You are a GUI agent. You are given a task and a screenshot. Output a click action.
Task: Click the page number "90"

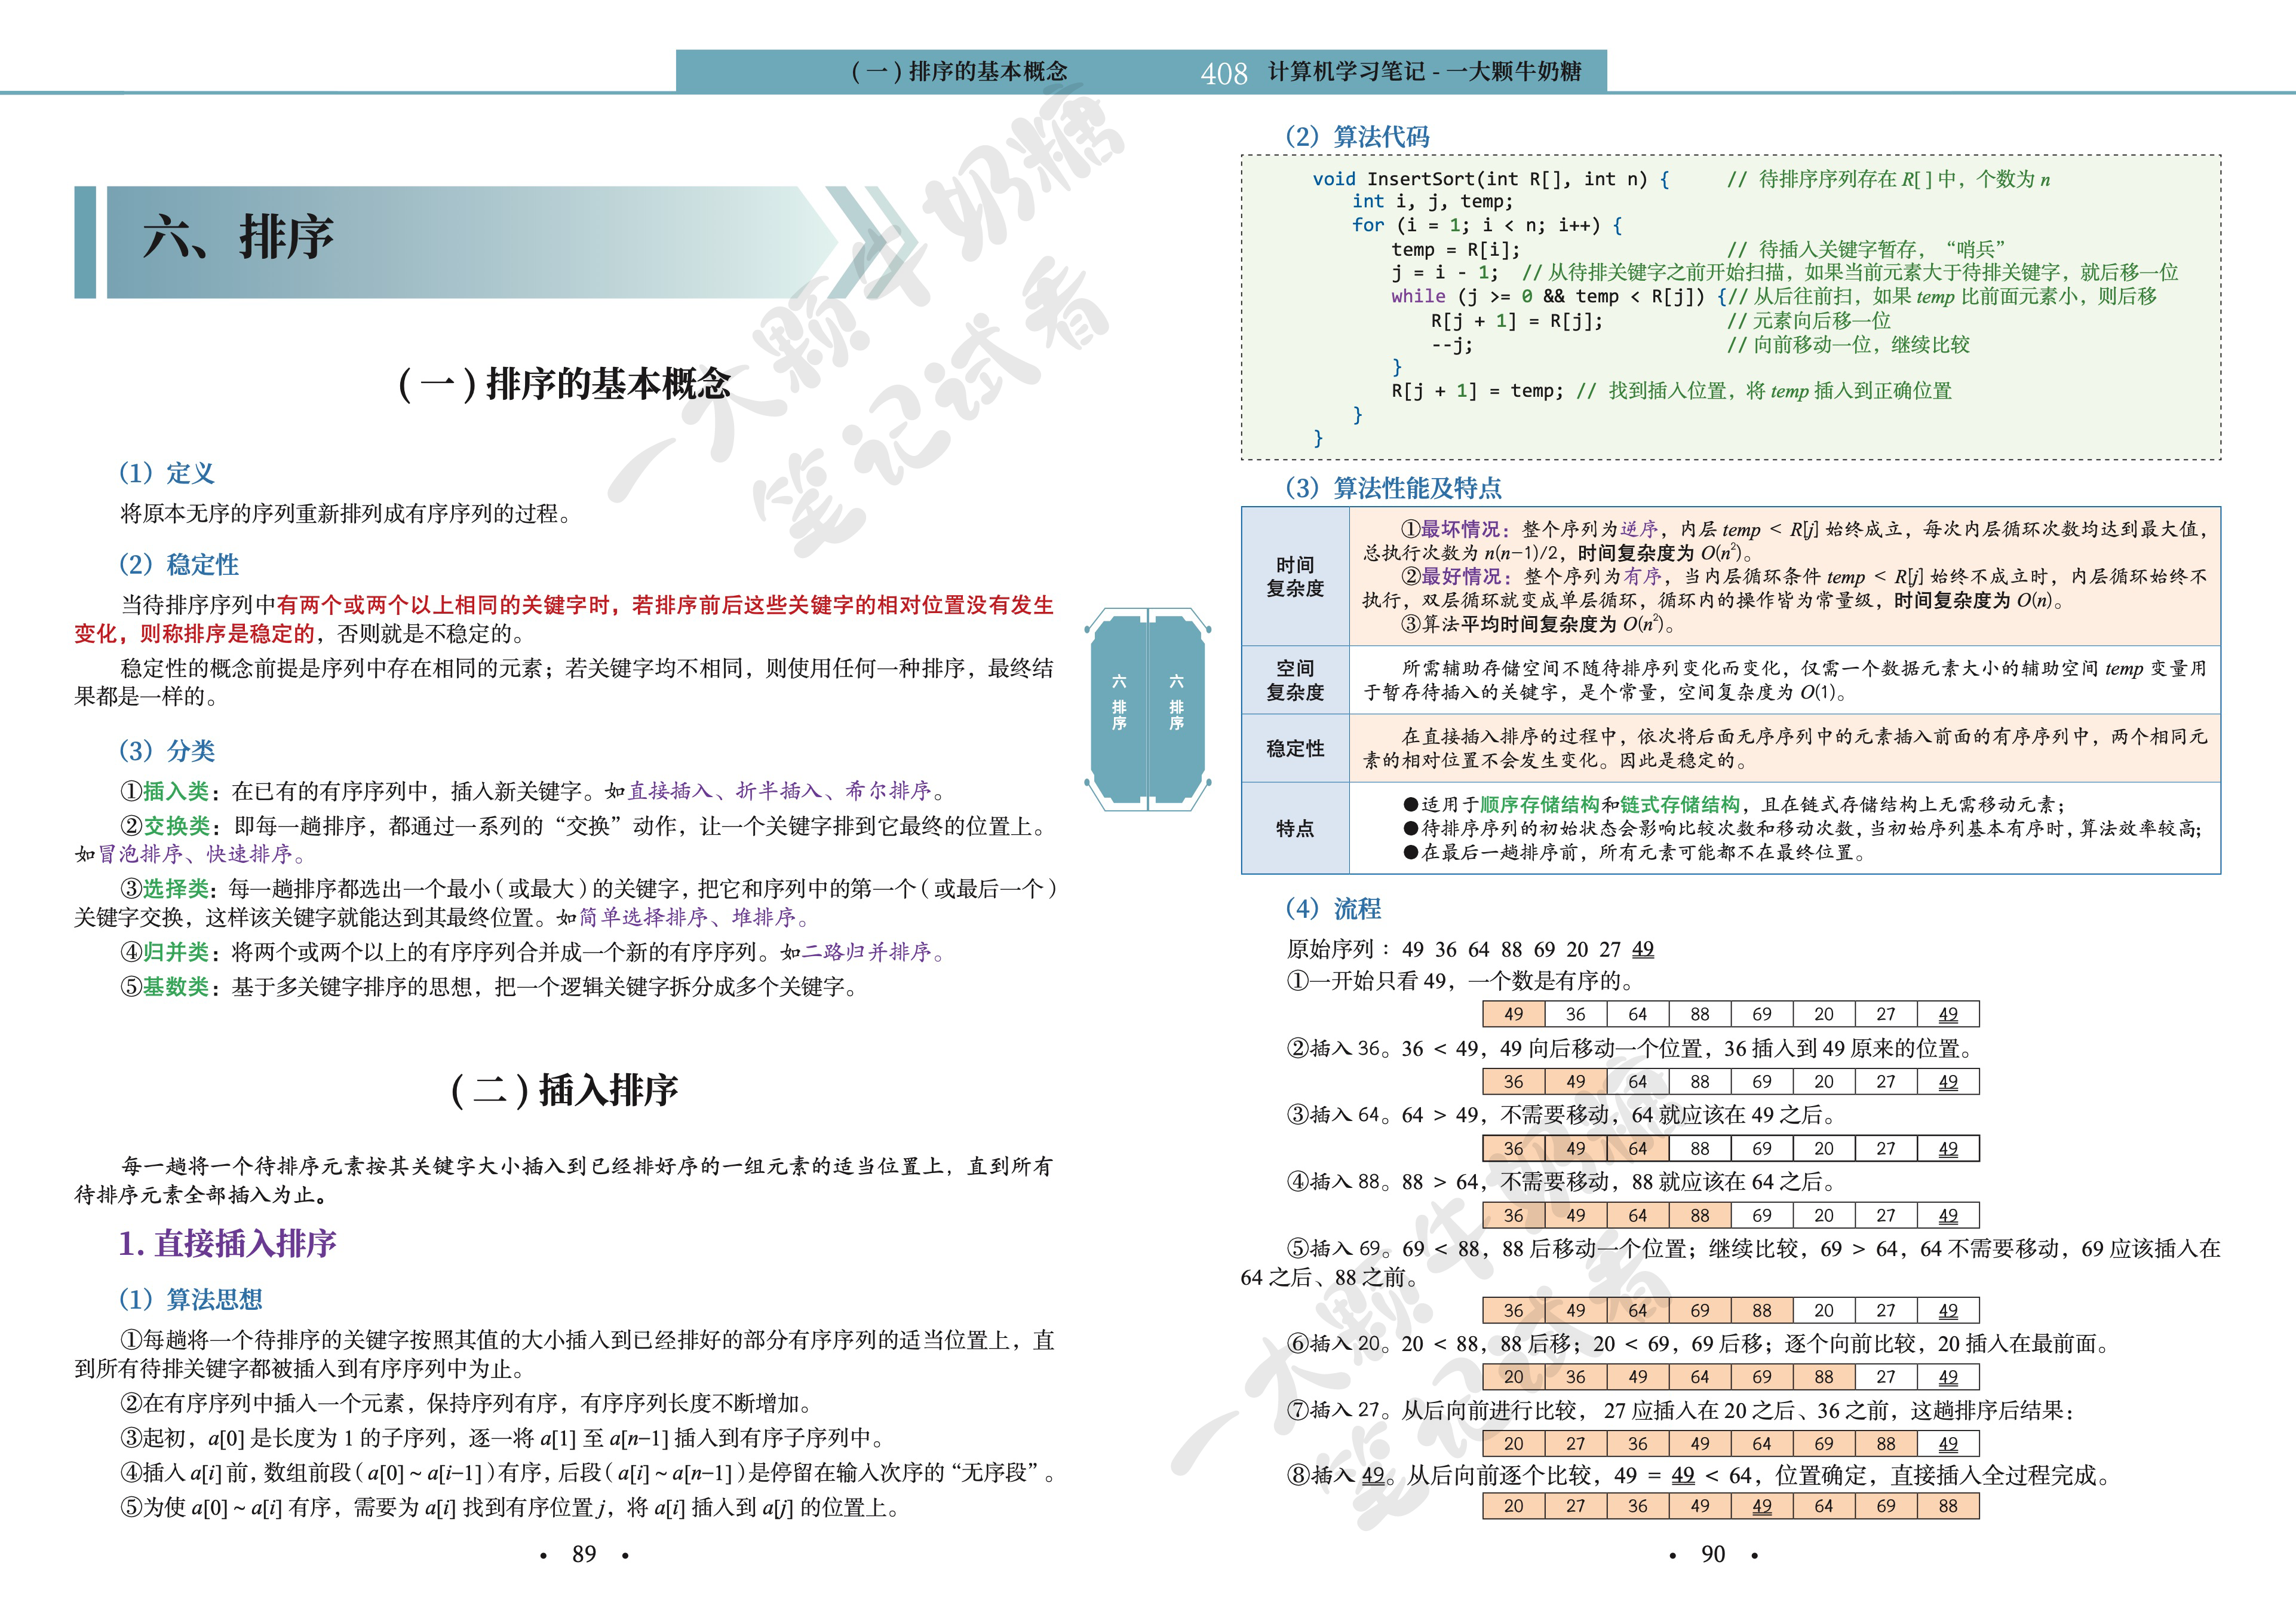point(1713,1554)
